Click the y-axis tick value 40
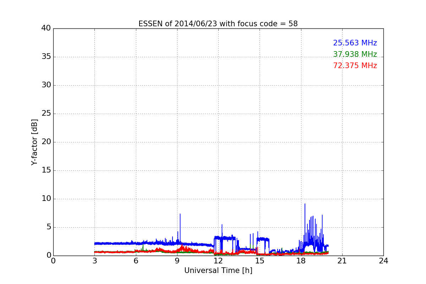 pyautogui.click(x=46, y=28)
